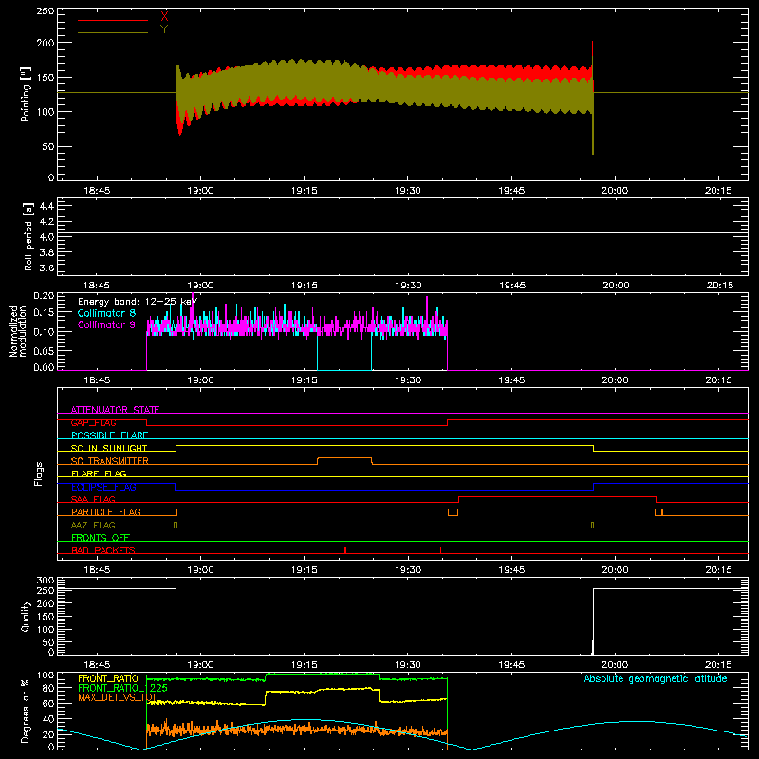The image size is (759, 759).
Task: Click the red X legend line
Action: pyautogui.click(x=113, y=20)
